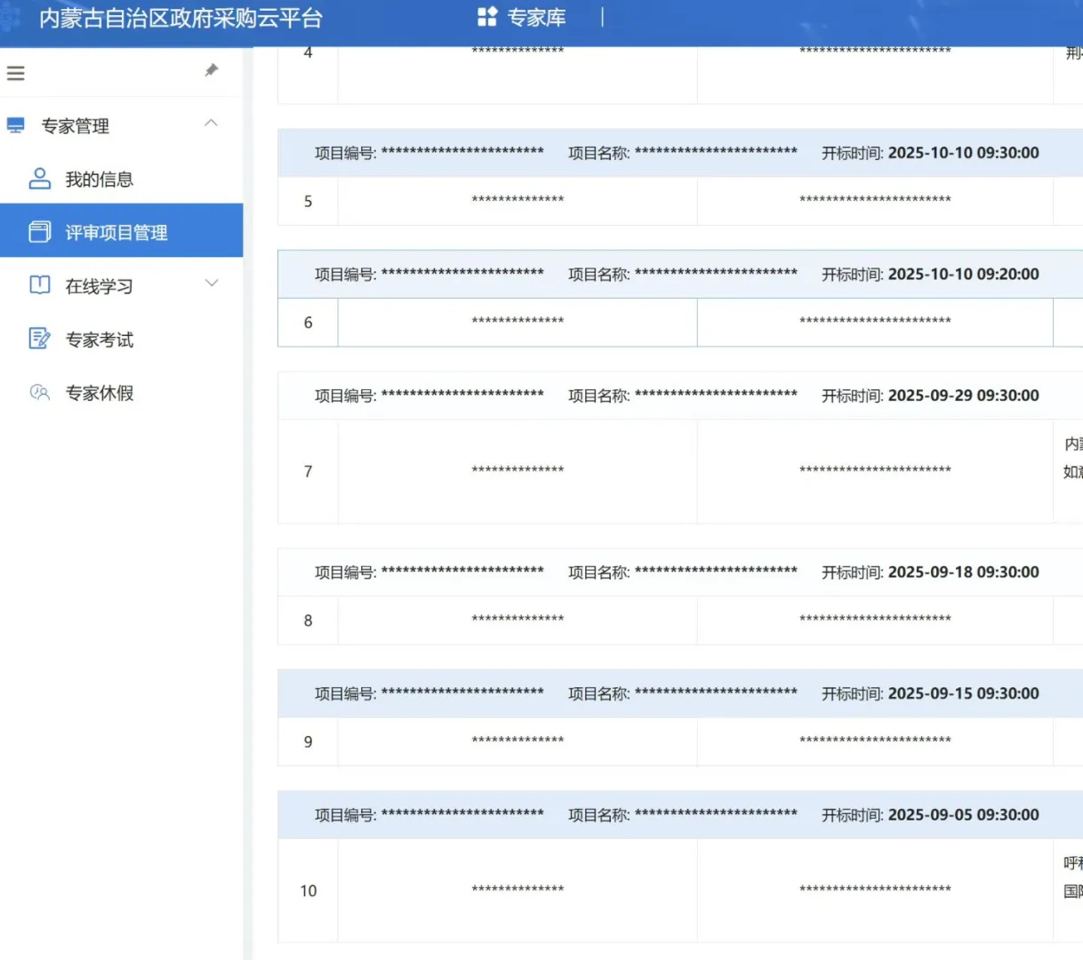Click the grid icon beside 专家库
Screen dimensions: 1083x960
pyautogui.click(x=487, y=17)
